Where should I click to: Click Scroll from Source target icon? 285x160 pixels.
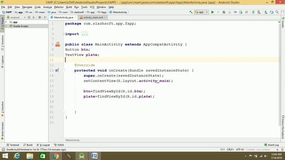pos(29,17)
